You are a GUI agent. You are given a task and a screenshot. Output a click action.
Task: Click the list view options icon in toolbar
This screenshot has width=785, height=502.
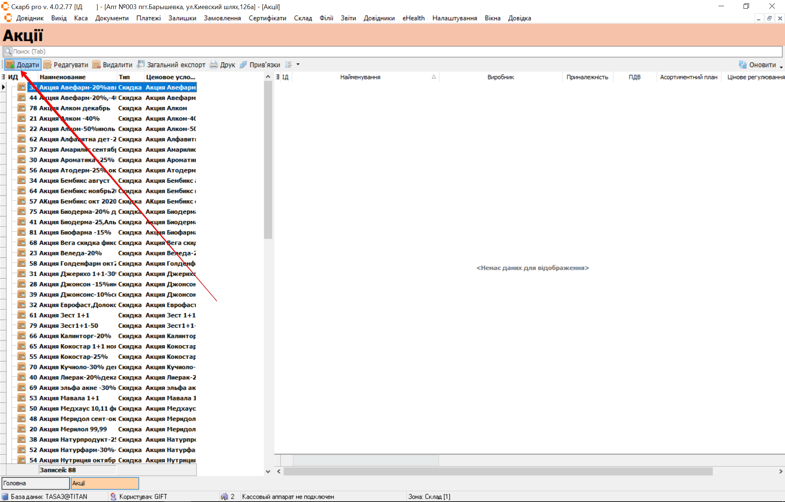pos(289,65)
